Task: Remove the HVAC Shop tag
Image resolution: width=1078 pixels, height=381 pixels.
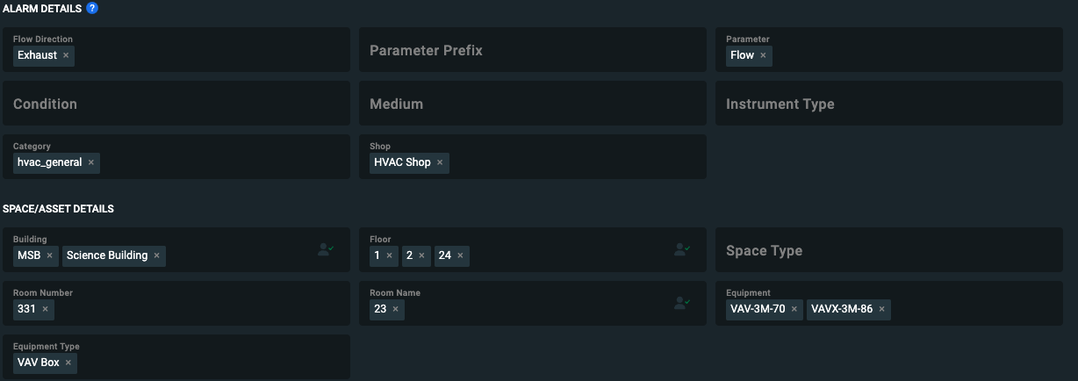Action: pos(440,162)
